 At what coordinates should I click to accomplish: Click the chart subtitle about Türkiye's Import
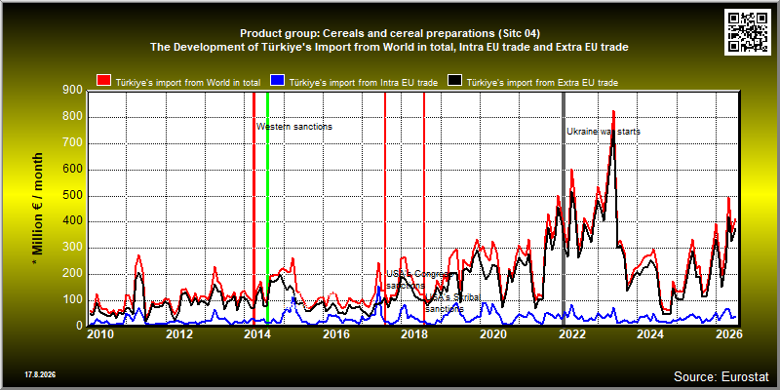389,47
